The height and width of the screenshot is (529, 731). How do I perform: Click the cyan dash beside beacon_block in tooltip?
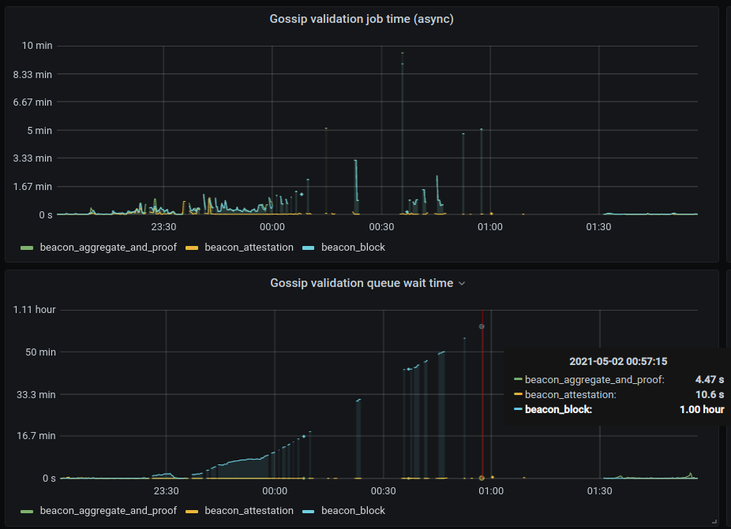(516, 409)
